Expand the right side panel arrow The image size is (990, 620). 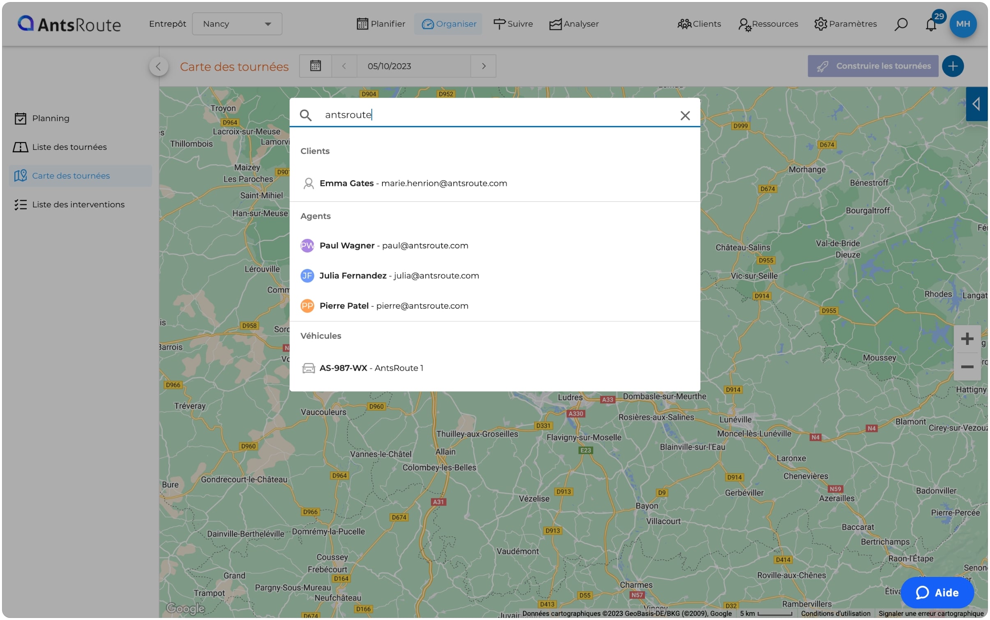[976, 104]
